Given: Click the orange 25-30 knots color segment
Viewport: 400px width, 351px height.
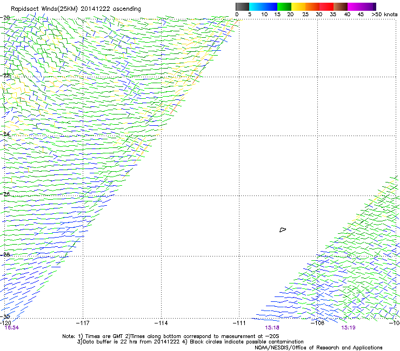Looking at the screenshot, I should [x=312, y=6].
